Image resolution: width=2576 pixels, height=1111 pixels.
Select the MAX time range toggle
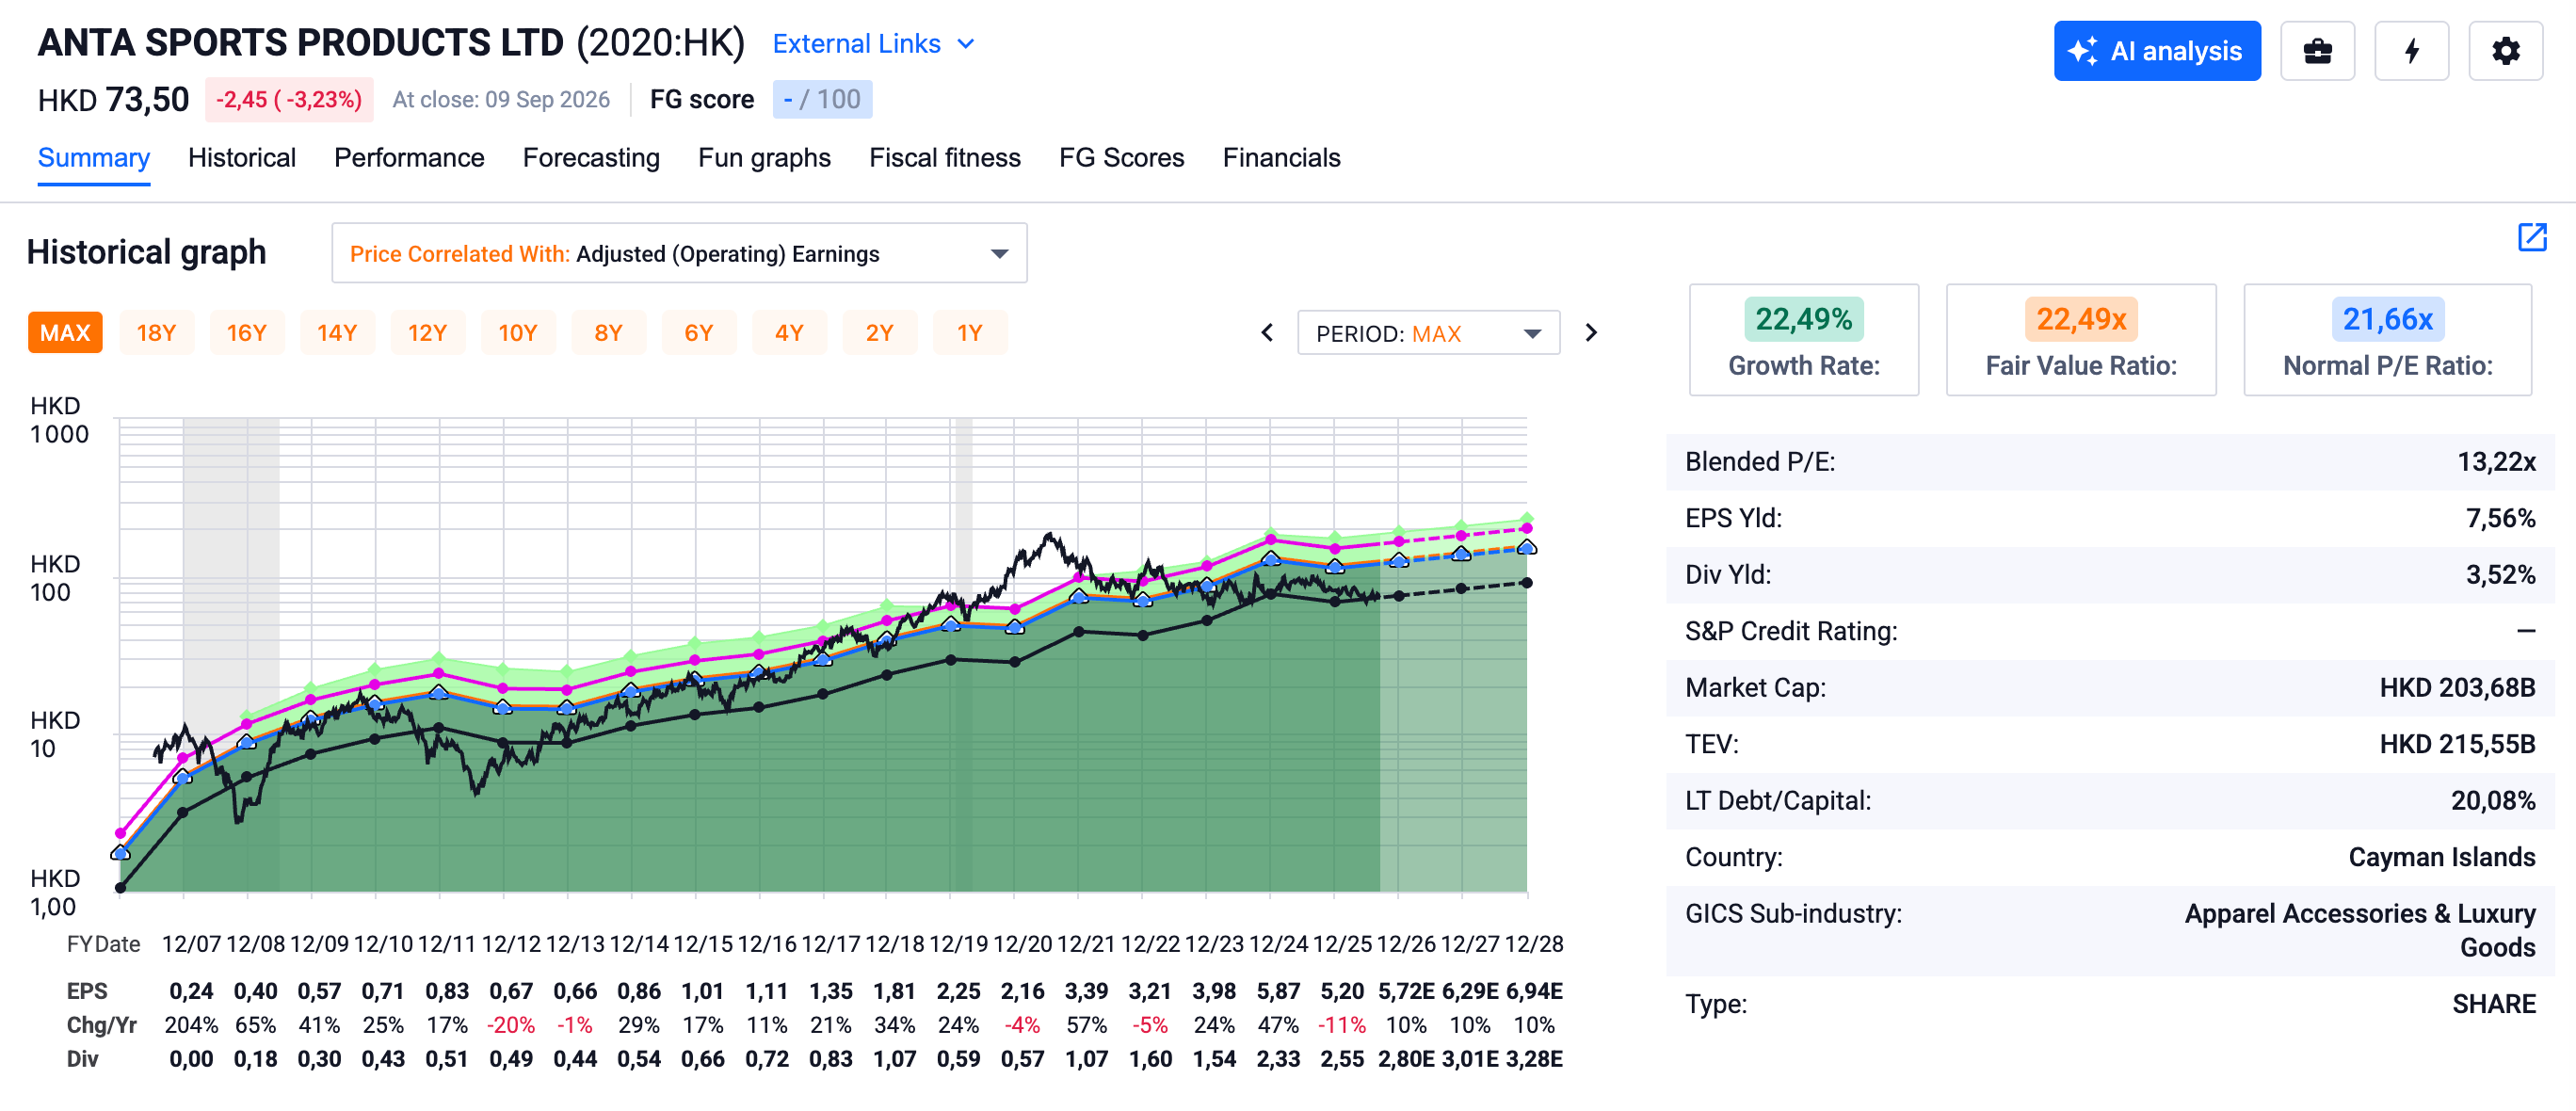(x=65, y=333)
